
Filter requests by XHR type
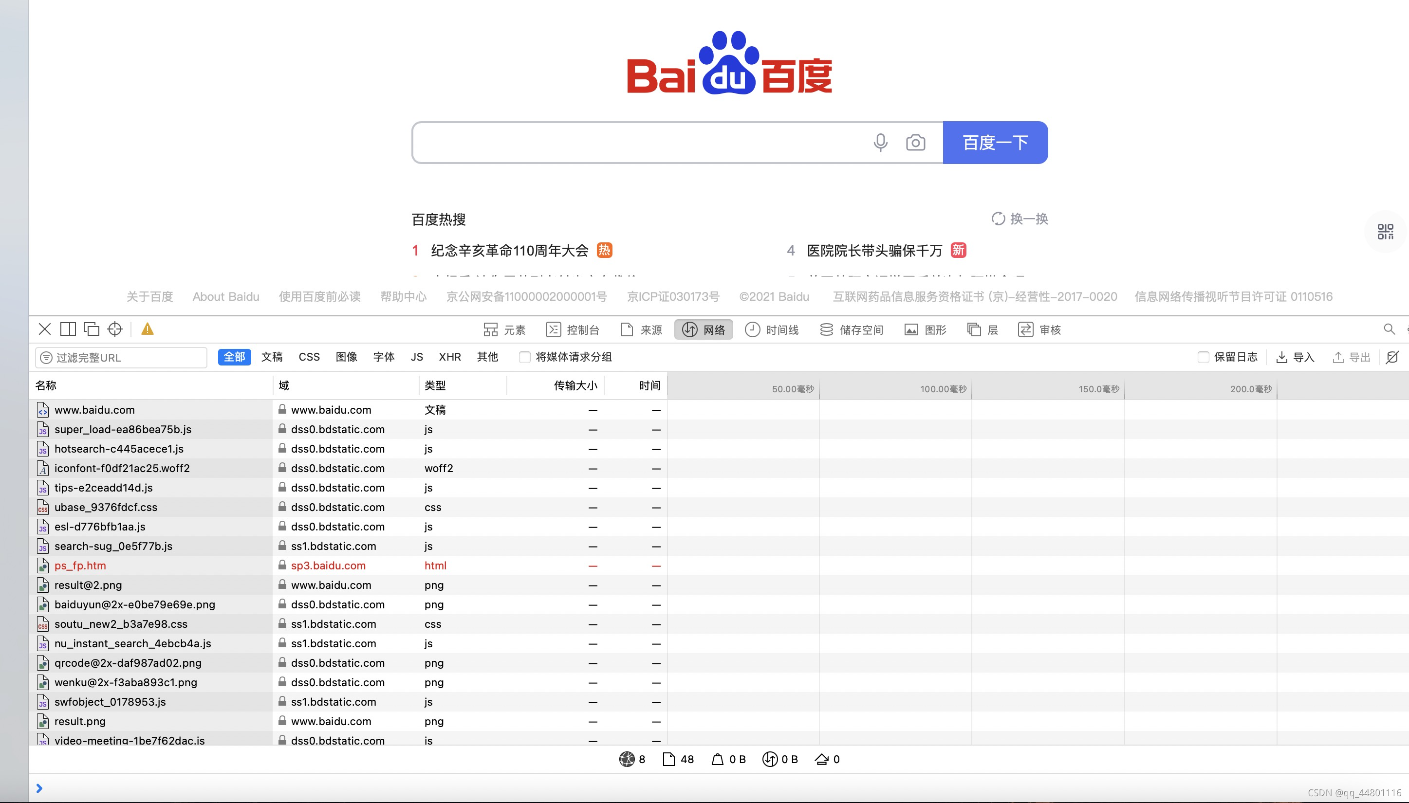449,357
